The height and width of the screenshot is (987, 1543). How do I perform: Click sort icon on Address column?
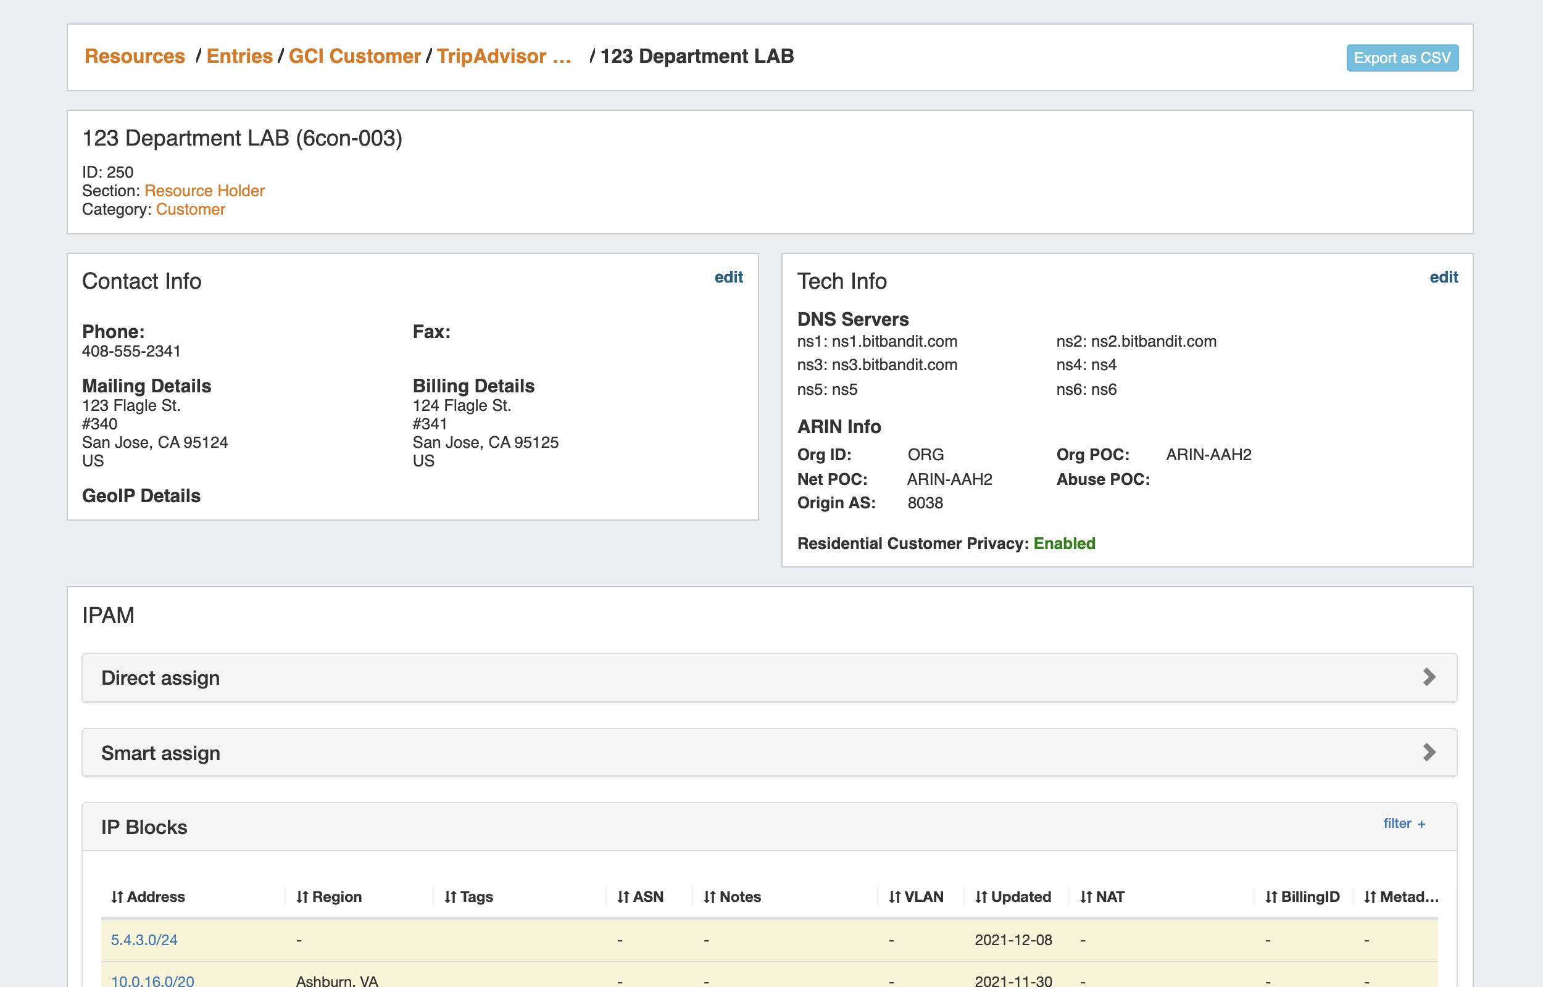click(117, 897)
